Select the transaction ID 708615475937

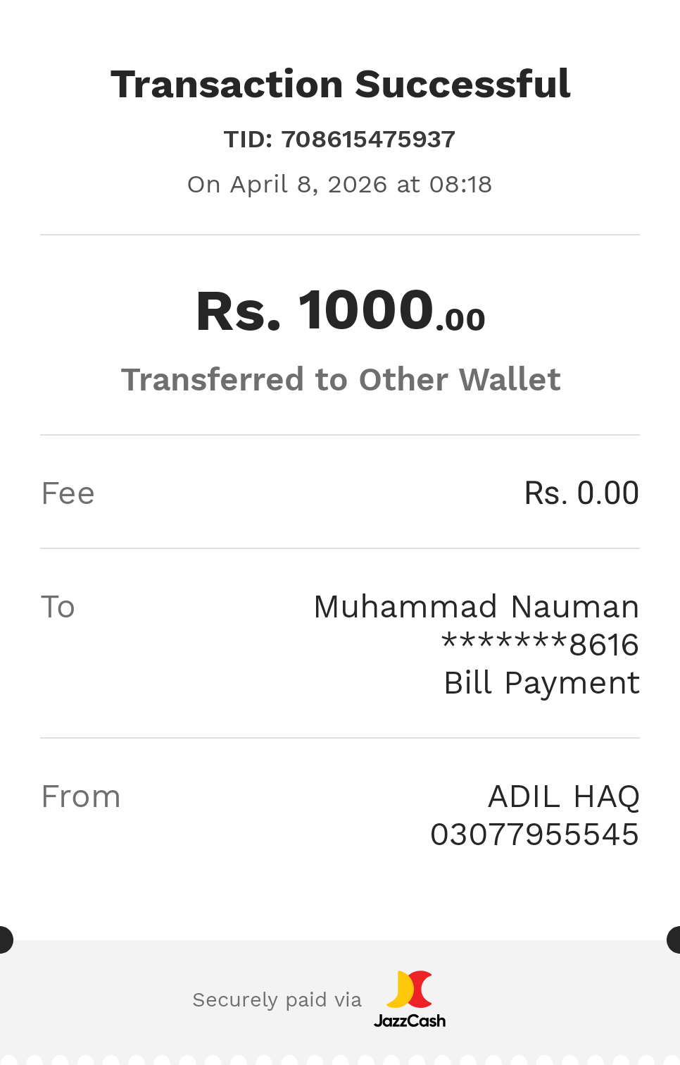pos(368,140)
